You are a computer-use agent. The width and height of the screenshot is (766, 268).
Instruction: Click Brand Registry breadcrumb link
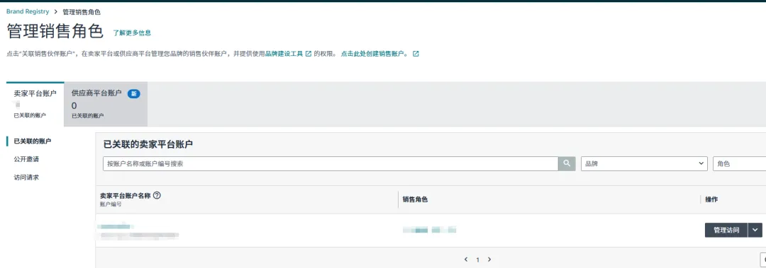pos(28,11)
